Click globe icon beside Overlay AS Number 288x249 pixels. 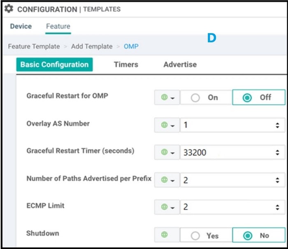coord(165,125)
